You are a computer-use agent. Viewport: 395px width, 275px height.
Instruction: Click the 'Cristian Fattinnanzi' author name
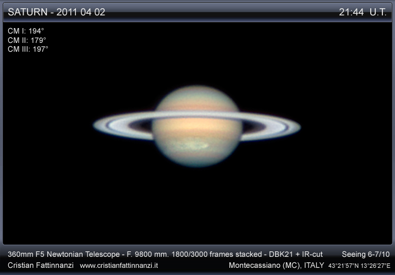(x=41, y=265)
